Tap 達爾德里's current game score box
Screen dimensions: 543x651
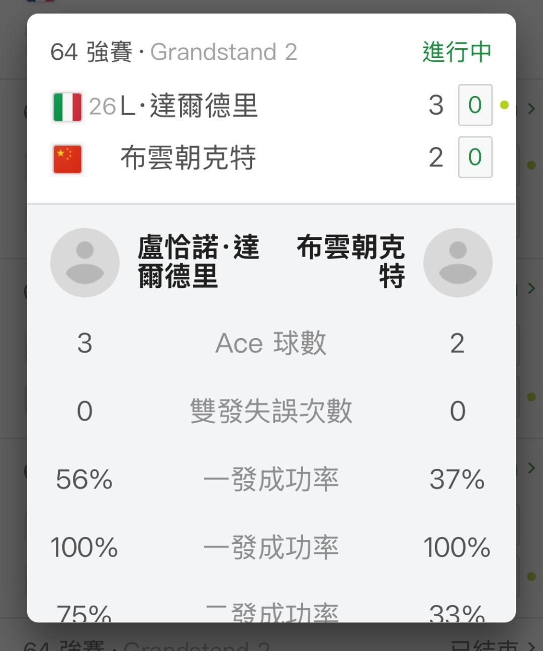475,105
